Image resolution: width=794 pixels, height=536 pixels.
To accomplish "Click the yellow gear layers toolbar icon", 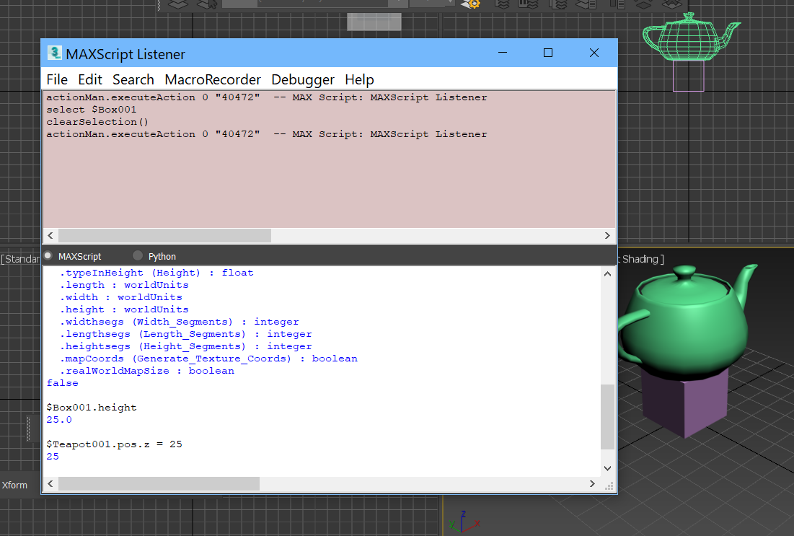I will [x=471, y=4].
